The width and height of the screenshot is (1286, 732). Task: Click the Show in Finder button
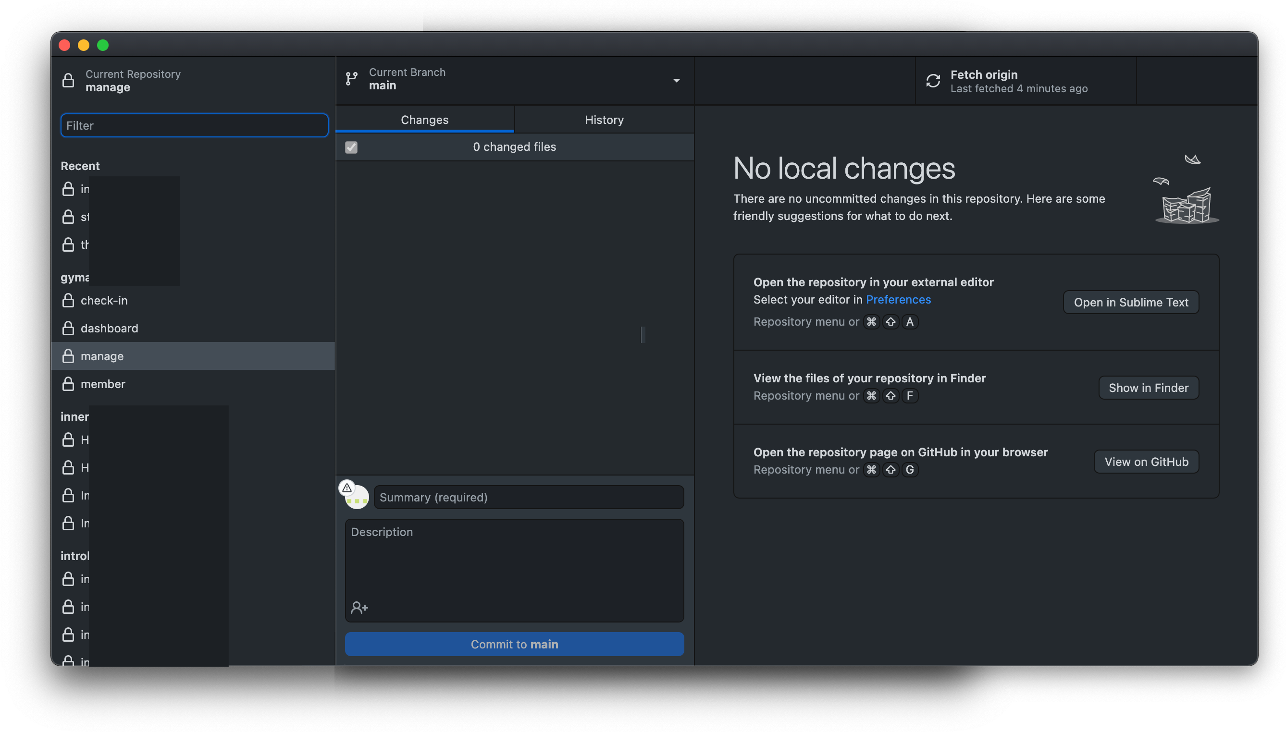[x=1148, y=387]
